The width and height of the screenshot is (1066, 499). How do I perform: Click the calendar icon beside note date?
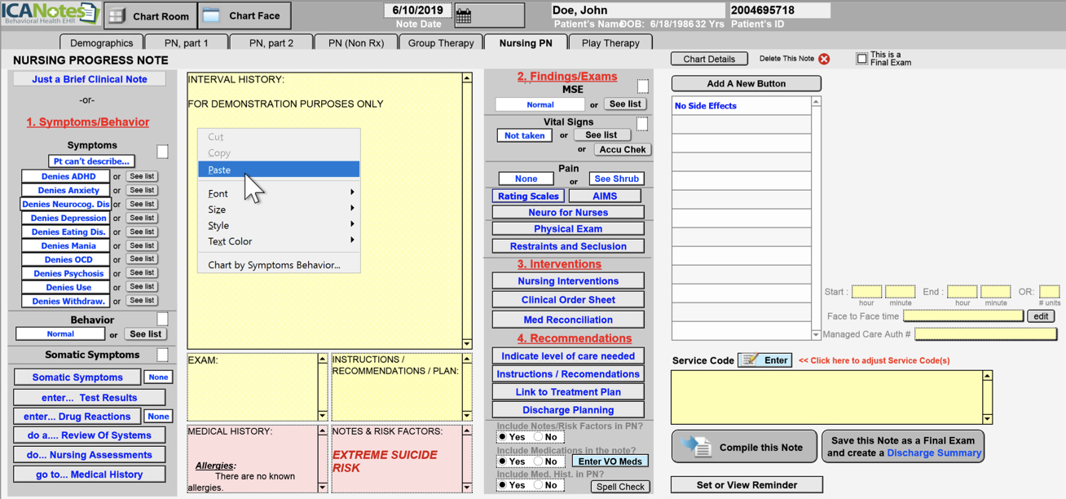464,15
